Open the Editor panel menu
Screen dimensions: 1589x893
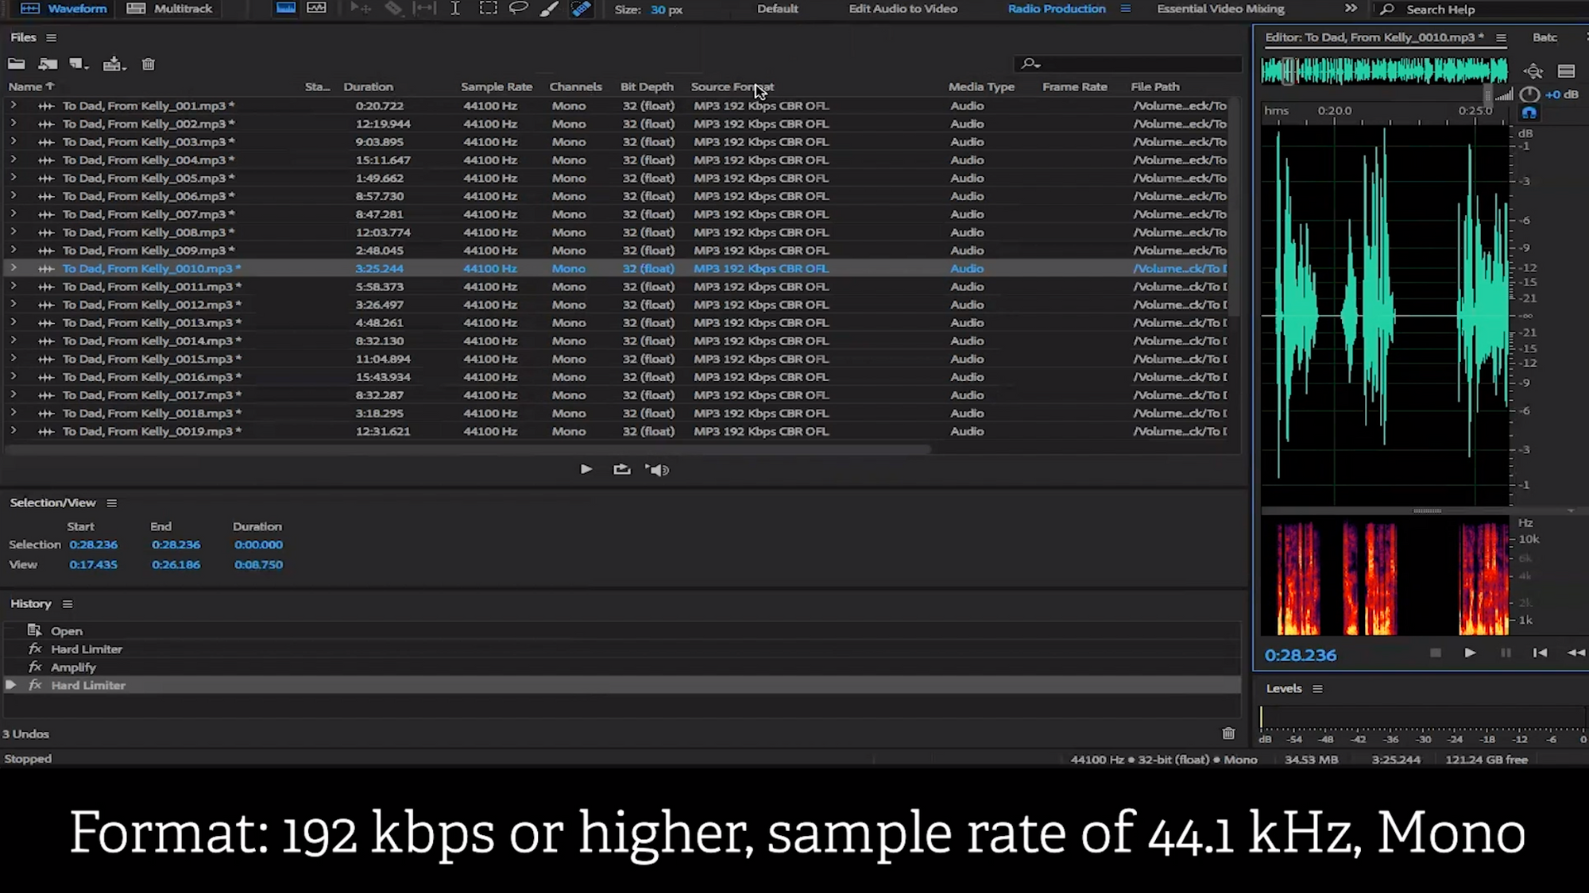1501,37
